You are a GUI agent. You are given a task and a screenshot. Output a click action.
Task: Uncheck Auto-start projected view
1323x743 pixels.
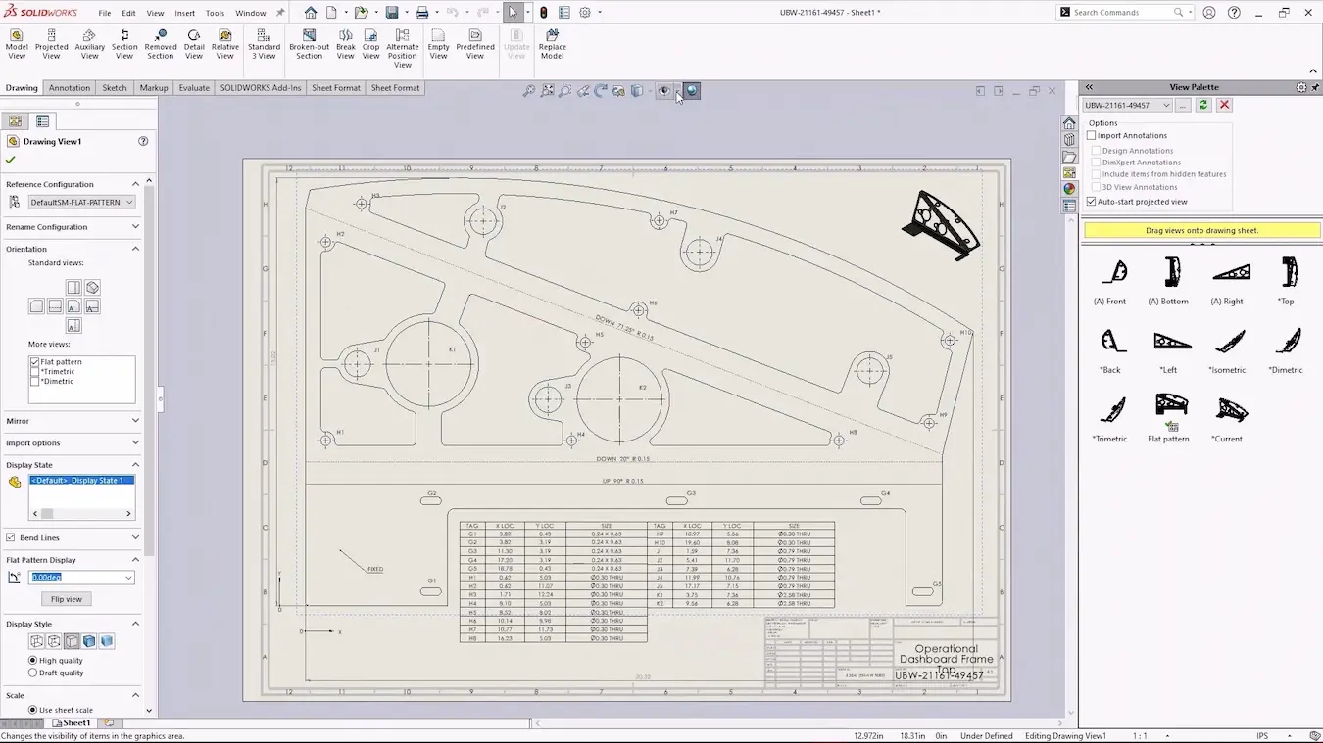pyautogui.click(x=1092, y=202)
